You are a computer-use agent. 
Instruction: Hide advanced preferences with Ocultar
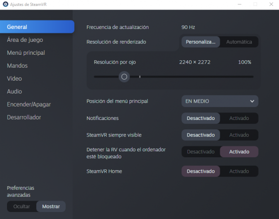pyautogui.click(x=22, y=207)
